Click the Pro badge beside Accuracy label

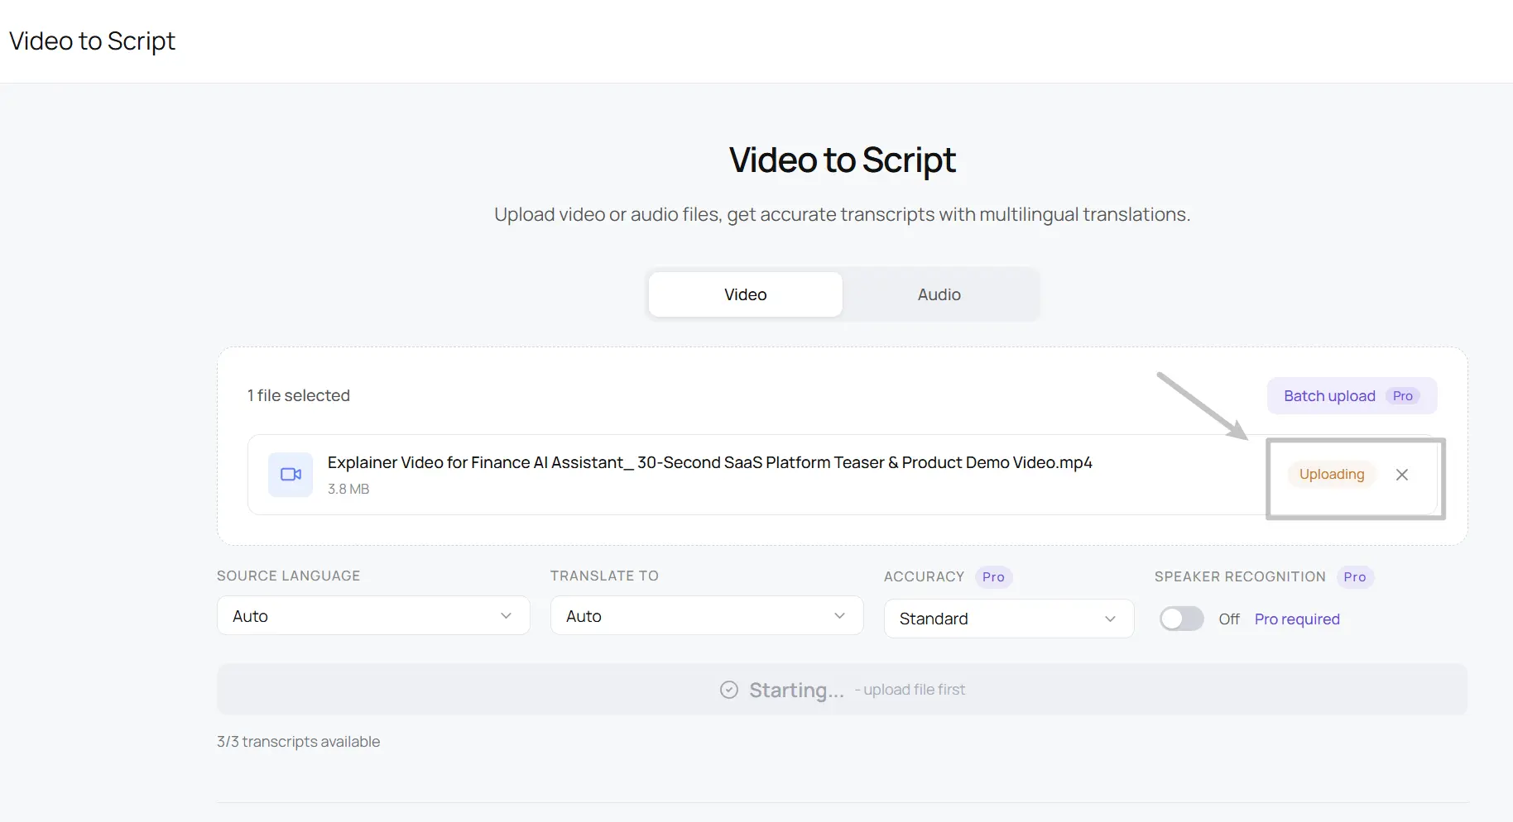tap(992, 576)
